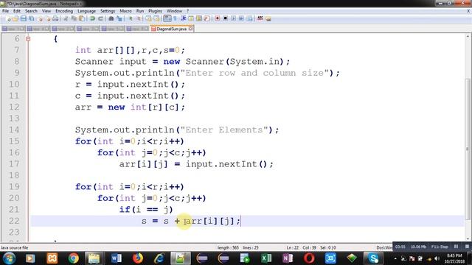
Task: Open the Run menu
Action: coord(140,11)
